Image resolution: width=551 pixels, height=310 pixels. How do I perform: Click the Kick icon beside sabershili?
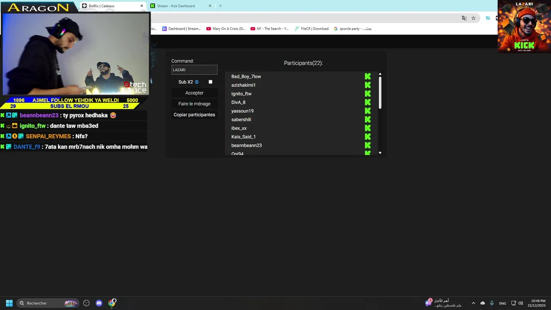[x=368, y=119]
